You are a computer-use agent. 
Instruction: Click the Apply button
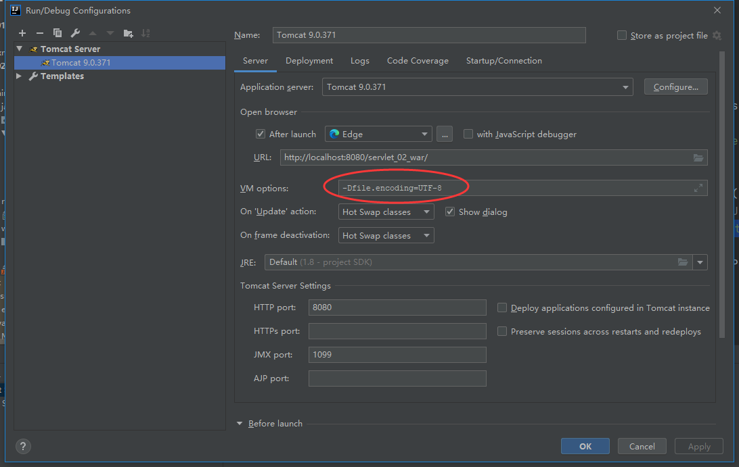[699, 446]
